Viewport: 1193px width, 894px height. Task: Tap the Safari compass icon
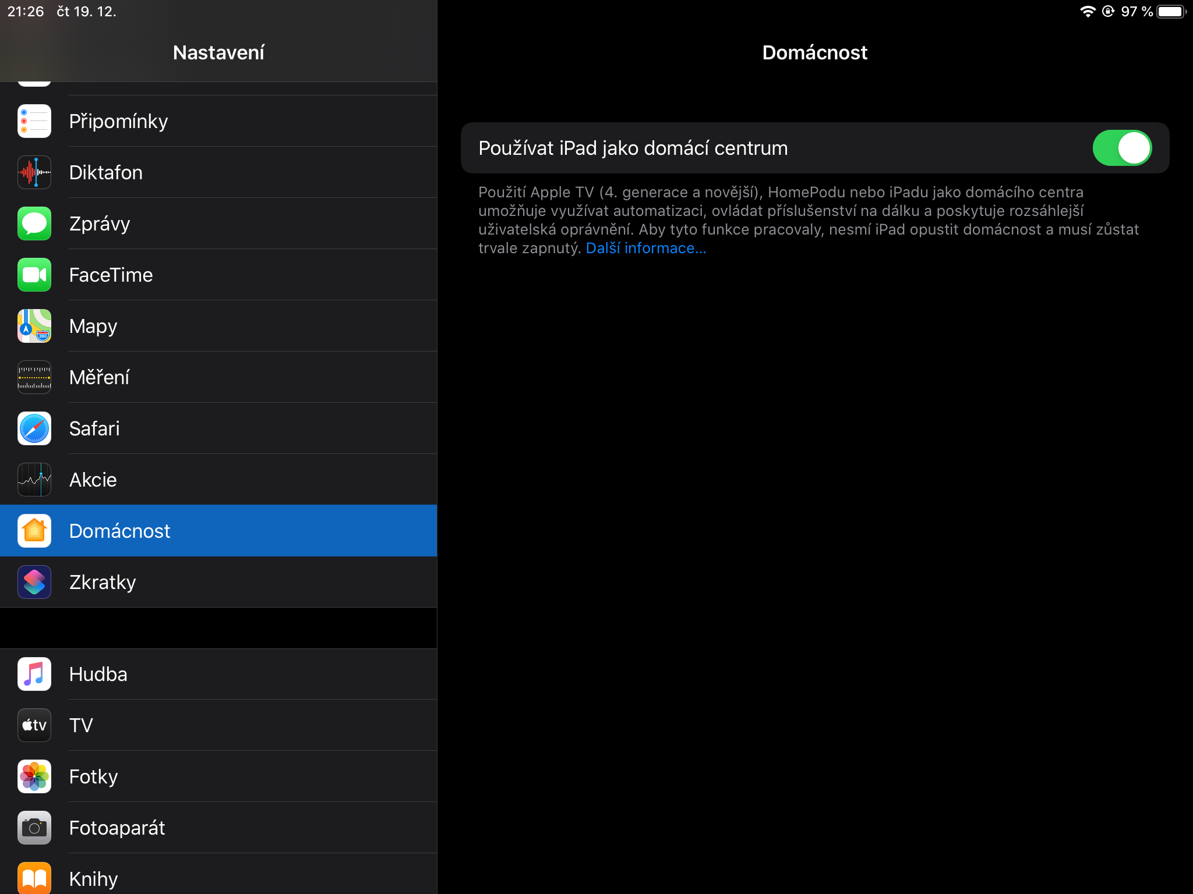[x=34, y=428]
